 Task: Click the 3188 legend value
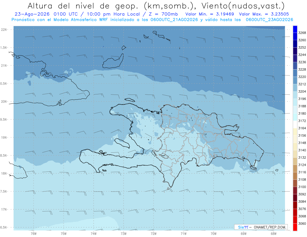point(302,106)
